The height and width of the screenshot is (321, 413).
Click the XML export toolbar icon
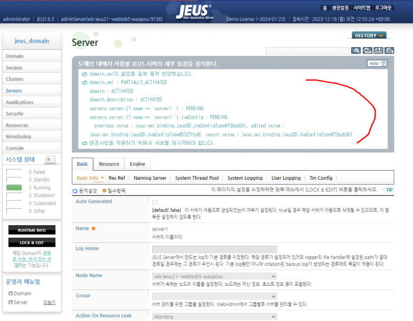point(378,50)
